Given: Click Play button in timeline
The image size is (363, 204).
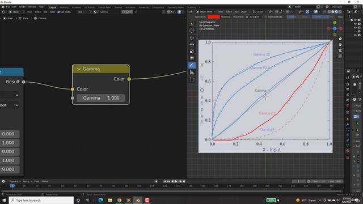Looking at the screenshot, I should (x=176, y=181).
